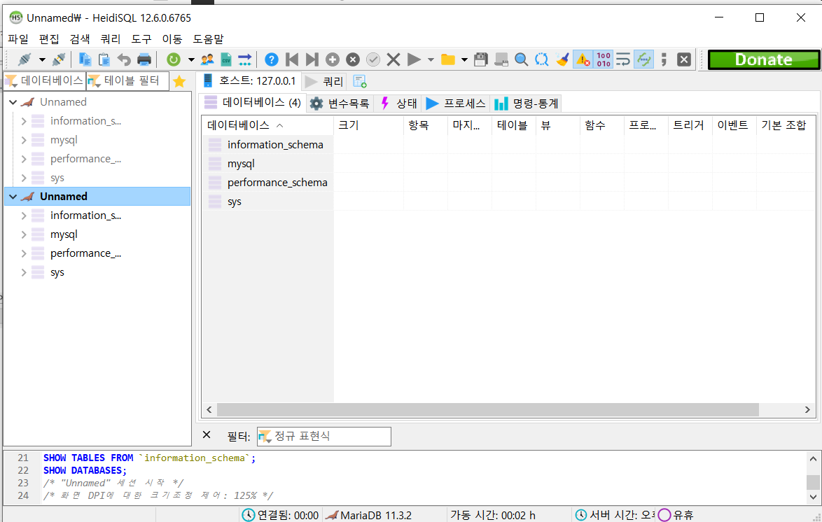Jump to last row icon
This screenshot has height=522, width=822.
pos(312,59)
